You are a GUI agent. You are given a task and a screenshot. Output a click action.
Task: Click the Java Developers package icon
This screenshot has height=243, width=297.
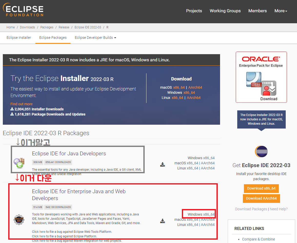[19, 163]
